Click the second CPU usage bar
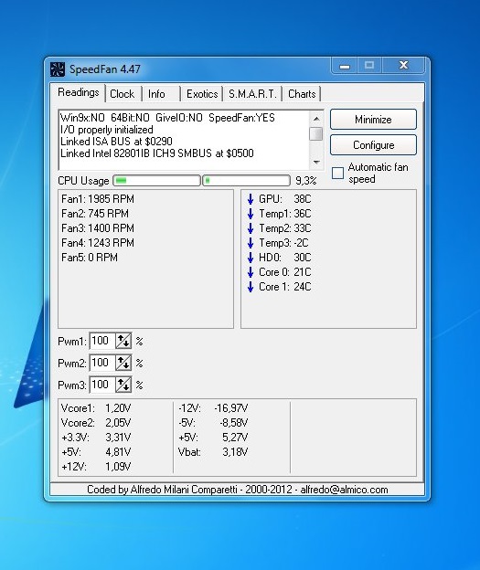480x570 pixels. 246,180
